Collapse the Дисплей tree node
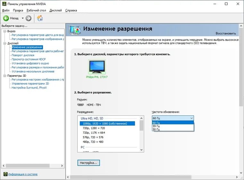This screenshot has height=180, width=244. (x=5, y=43)
